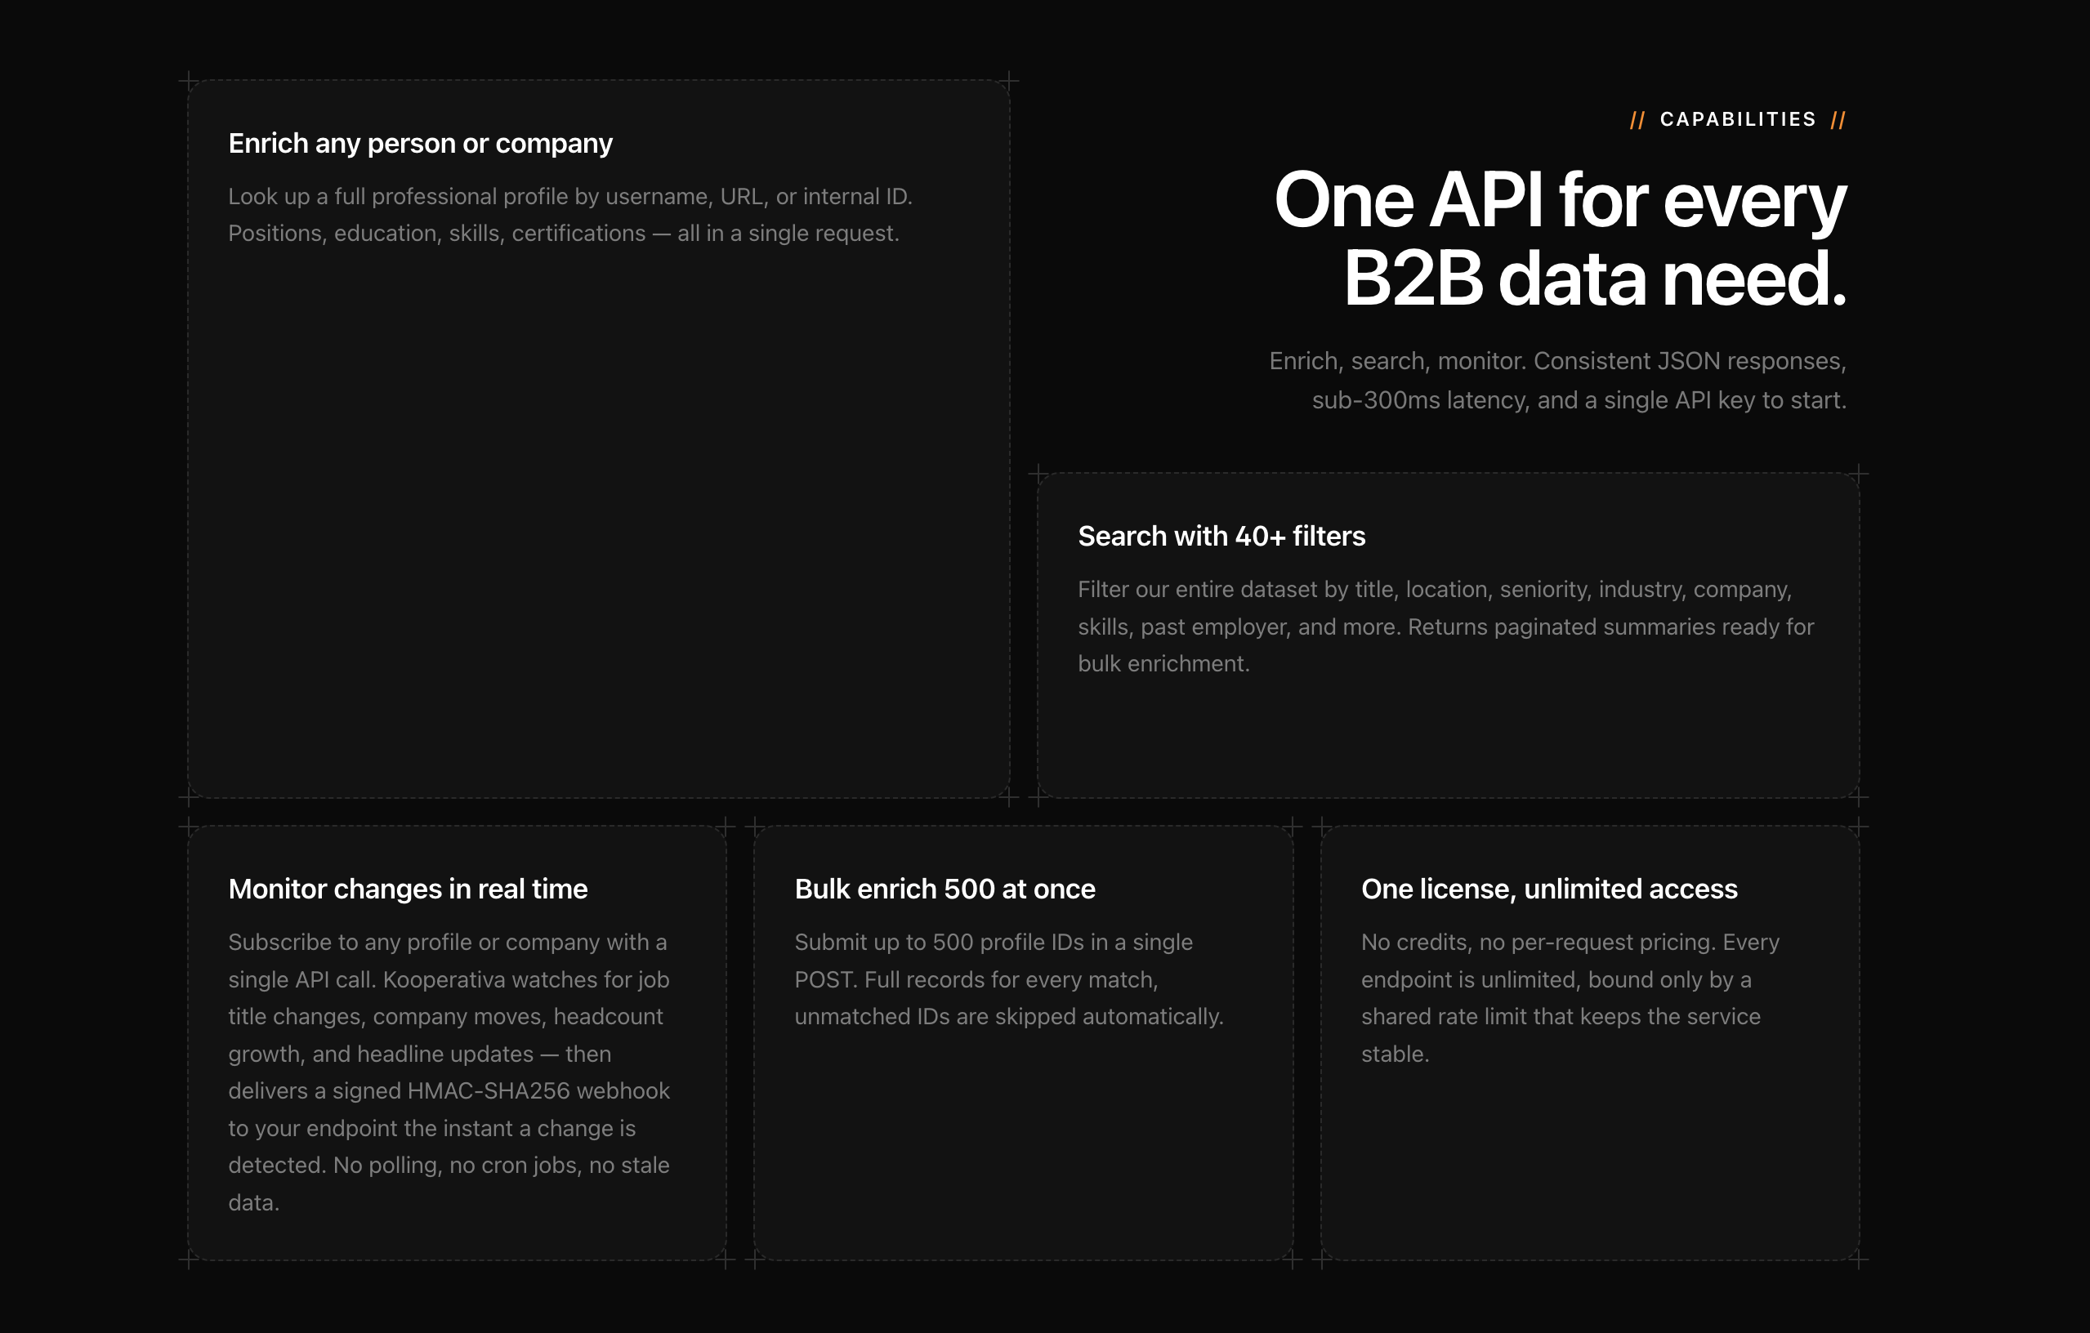Select the 'Search with 40+ filters' card title
The width and height of the screenshot is (2090, 1333).
coord(1221,537)
